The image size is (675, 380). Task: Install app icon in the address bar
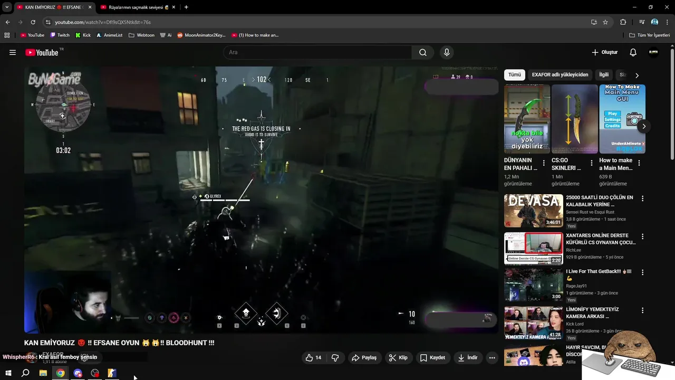pos(594,22)
